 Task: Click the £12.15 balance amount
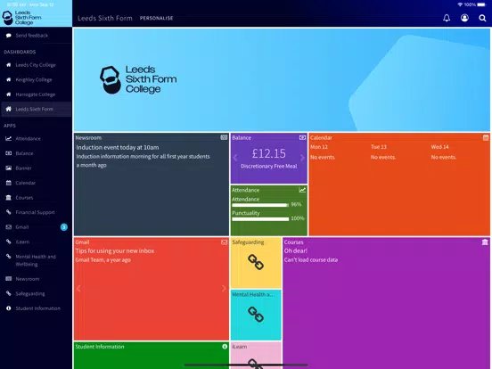click(x=269, y=153)
